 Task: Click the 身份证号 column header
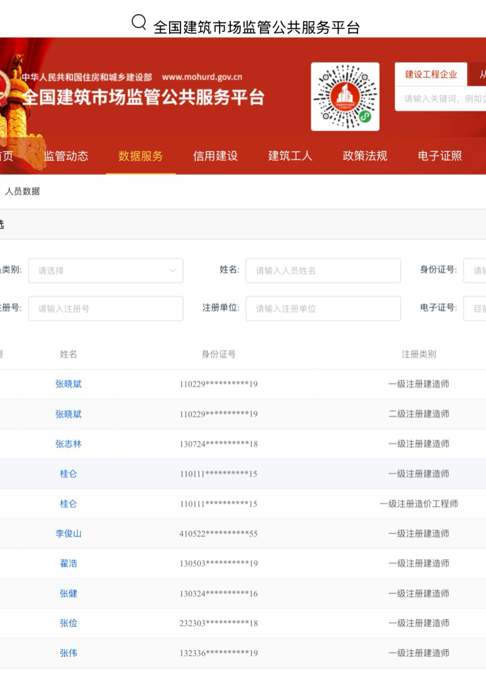[218, 354]
